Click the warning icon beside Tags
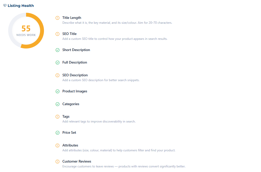This screenshot has height=172, width=261. tap(58, 117)
